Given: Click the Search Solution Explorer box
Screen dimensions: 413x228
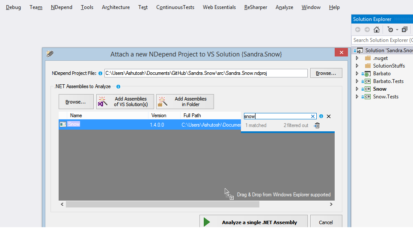Looking at the screenshot, I should pos(383,40).
